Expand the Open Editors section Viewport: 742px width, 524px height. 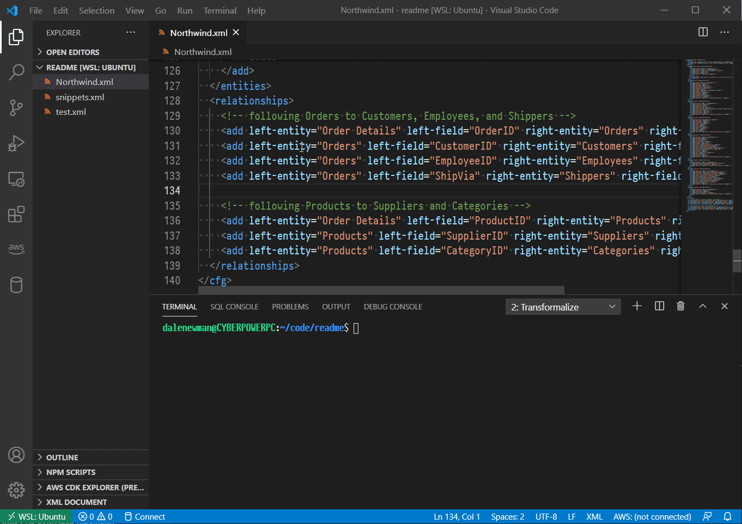coord(90,52)
